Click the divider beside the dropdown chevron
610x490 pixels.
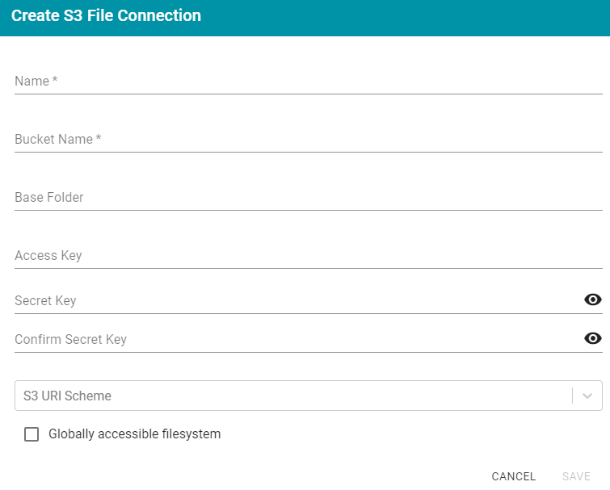(572, 396)
